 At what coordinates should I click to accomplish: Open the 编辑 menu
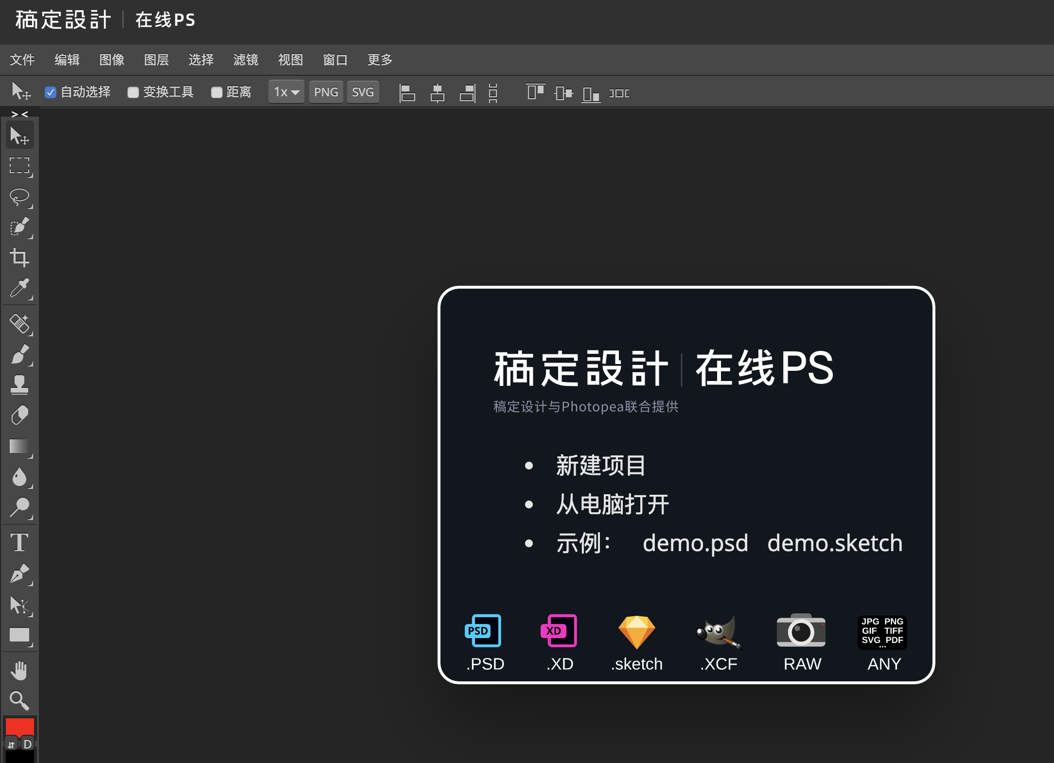tap(67, 60)
